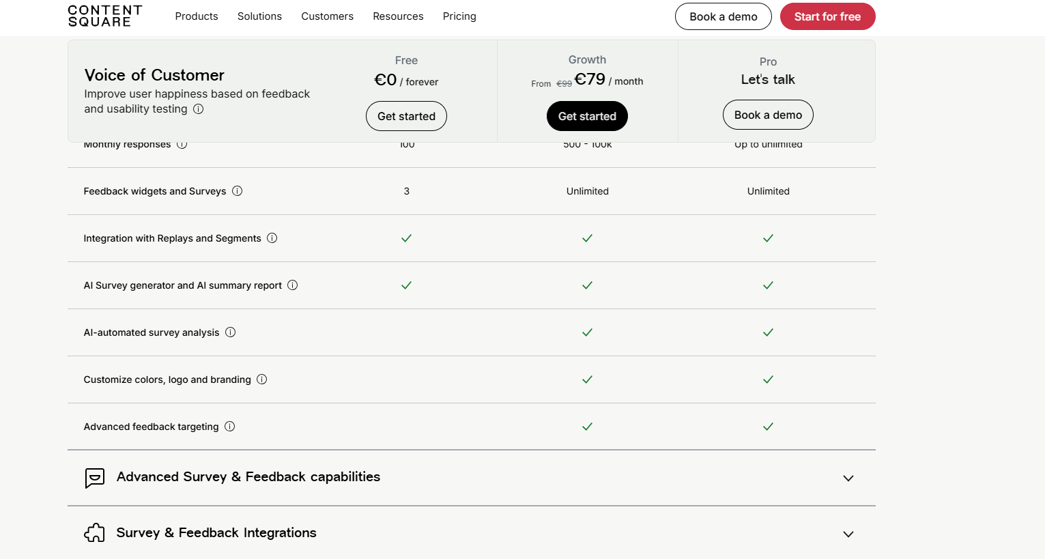1045x559 pixels.
Task: Click Unlimited under Growth for Feedback widgets
Action: (x=588, y=191)
